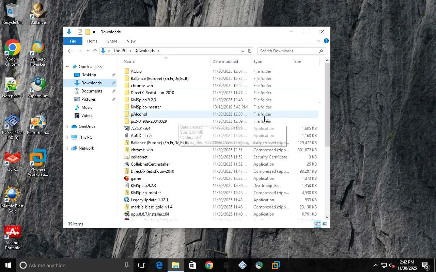Screen dimensions: 436x272
Task: Open the View ribbon tab
Action: pyautogui.click(x=131, y=41)
